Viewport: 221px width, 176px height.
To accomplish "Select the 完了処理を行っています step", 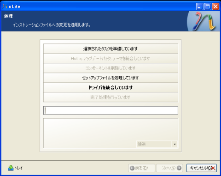I will point(110,97).
